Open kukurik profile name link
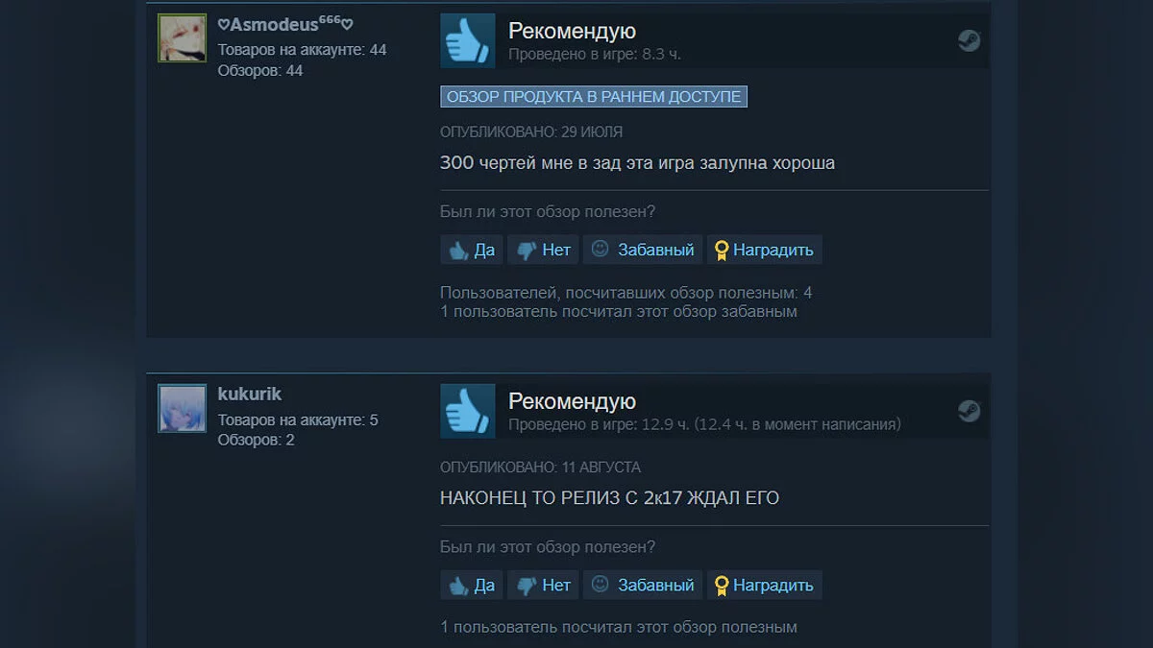 click(250, 395)
